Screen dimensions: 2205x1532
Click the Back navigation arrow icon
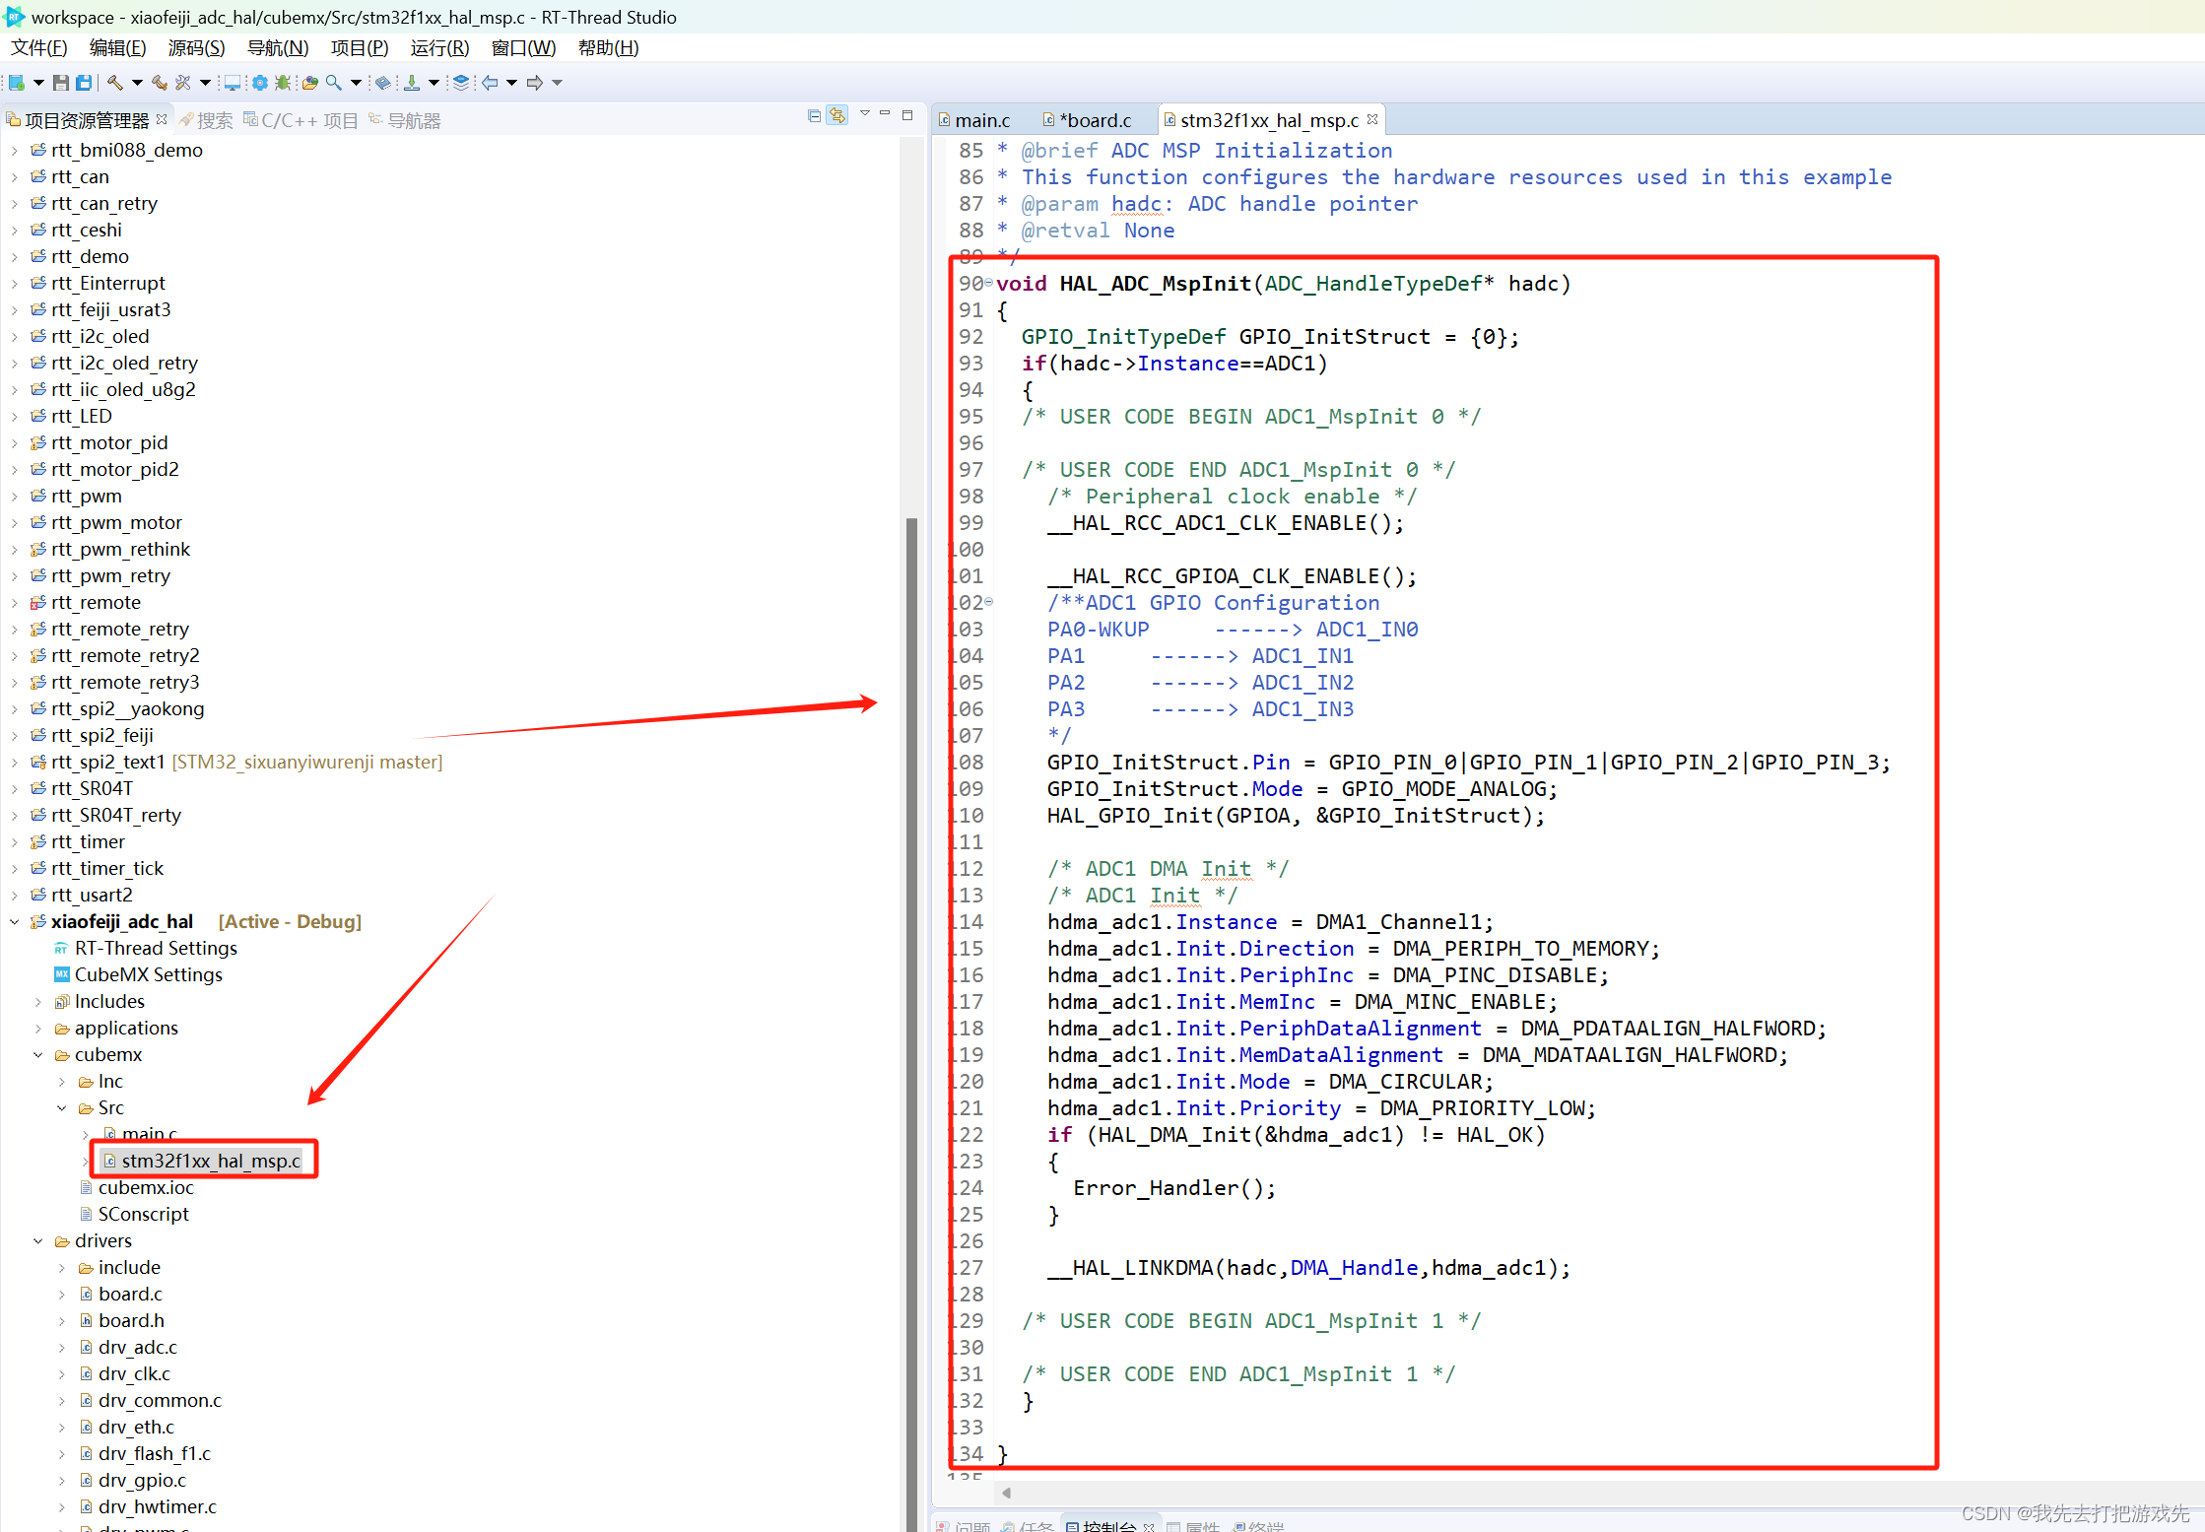pos(490,83)
